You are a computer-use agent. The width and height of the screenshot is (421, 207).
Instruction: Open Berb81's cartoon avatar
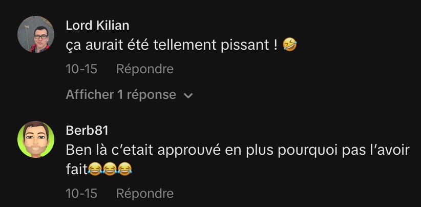[36, 139]
